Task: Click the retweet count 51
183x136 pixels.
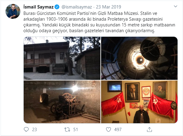Action: (x=76, y=130)
